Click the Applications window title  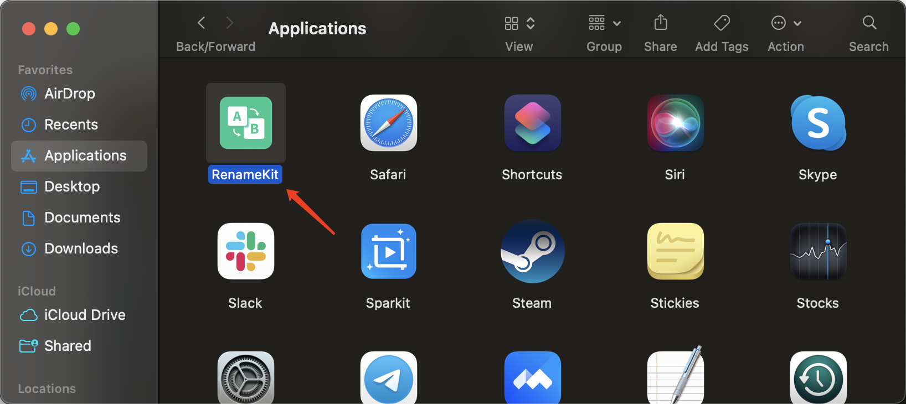point(317,28)
